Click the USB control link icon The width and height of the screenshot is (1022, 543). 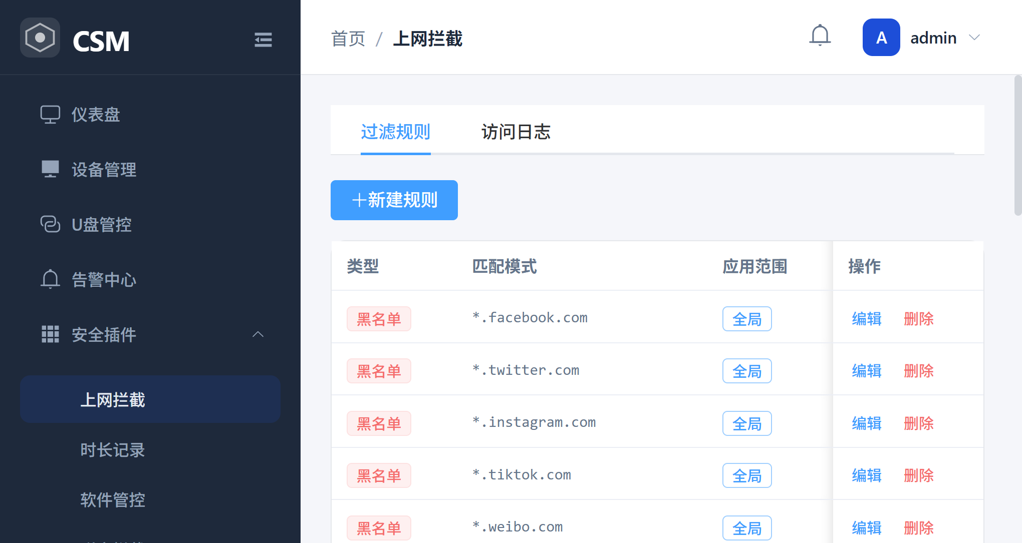(x=50, y=224)
